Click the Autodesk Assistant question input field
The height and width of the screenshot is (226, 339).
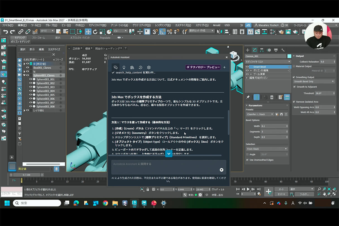169,167
